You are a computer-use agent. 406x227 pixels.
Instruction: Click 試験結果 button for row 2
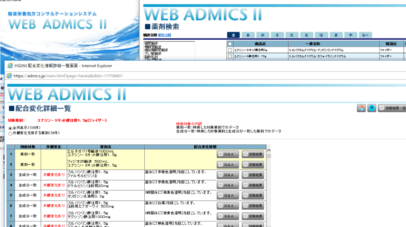pyautogui.click(x=253, y=165)
